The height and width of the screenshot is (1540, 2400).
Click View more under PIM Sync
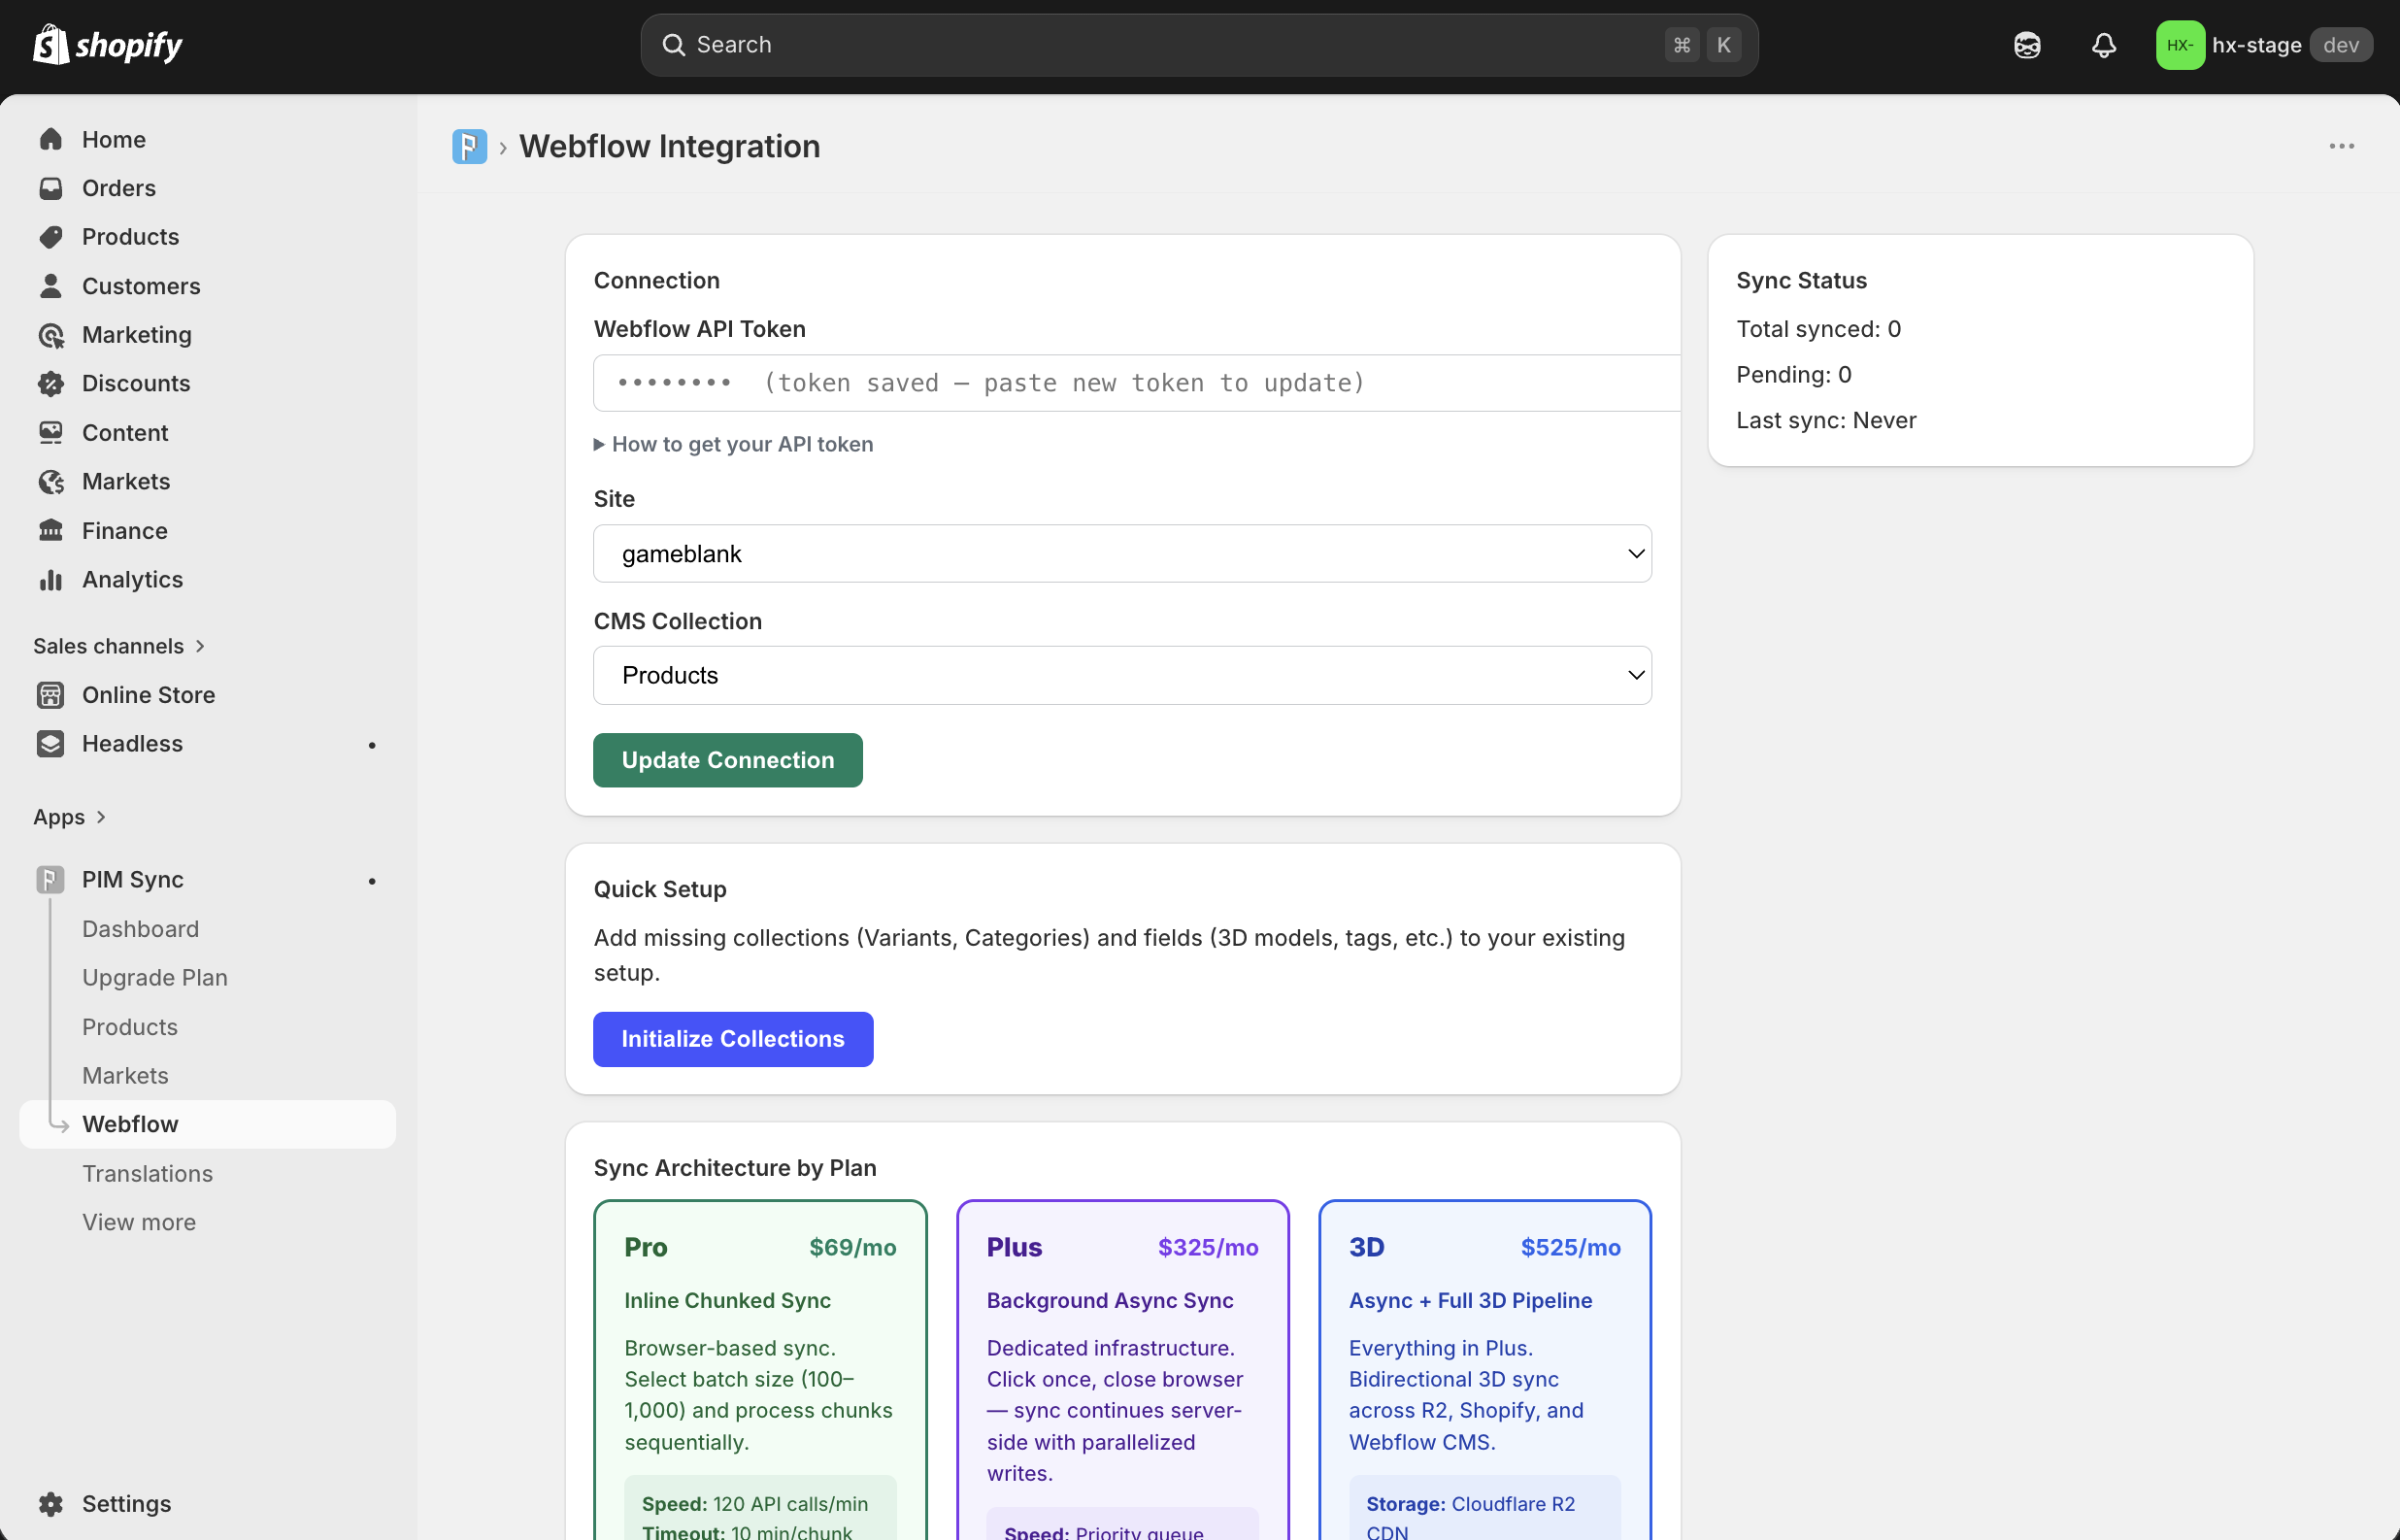coord(139,1222)
